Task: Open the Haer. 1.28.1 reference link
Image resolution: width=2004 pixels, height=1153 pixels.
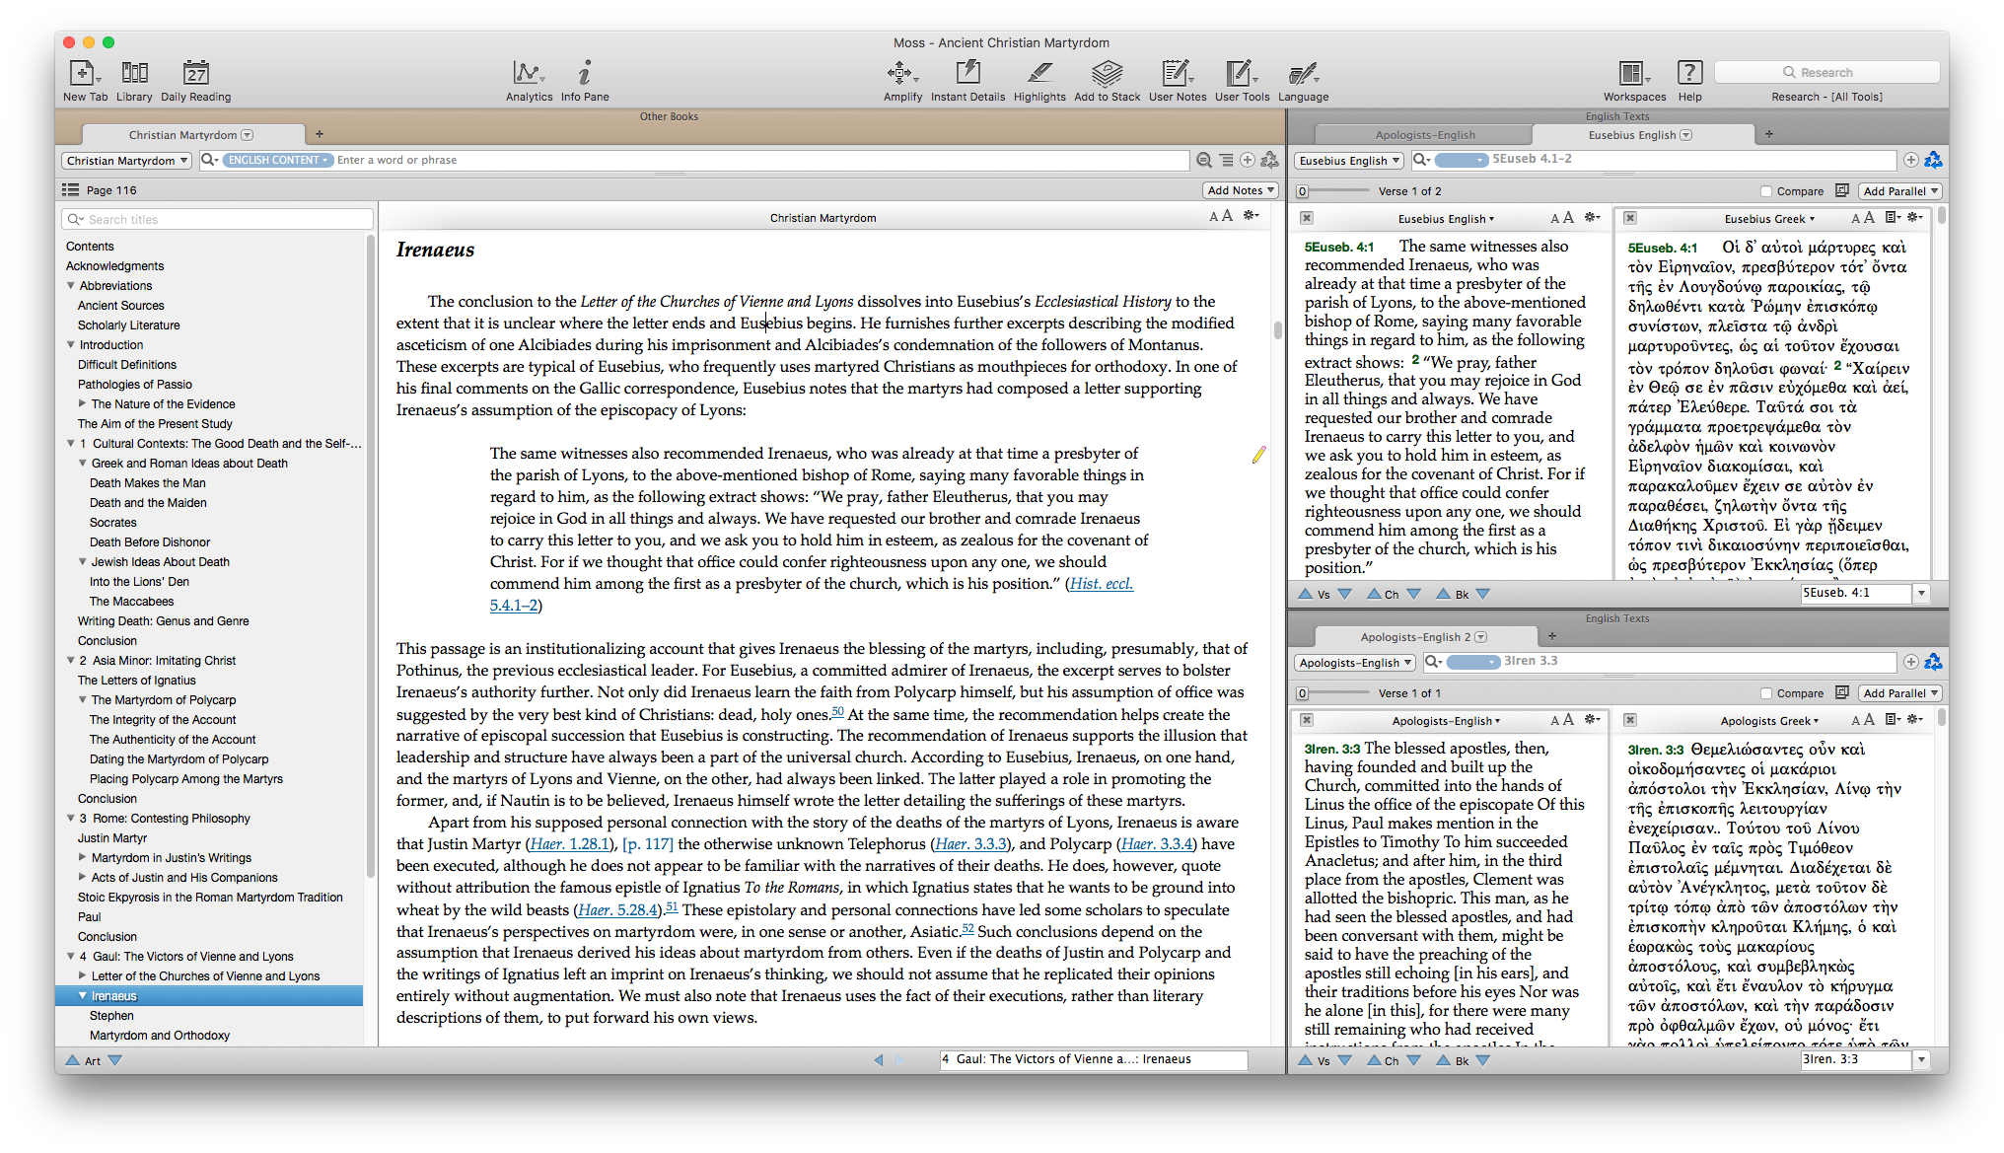Action: tap(570, 844)
